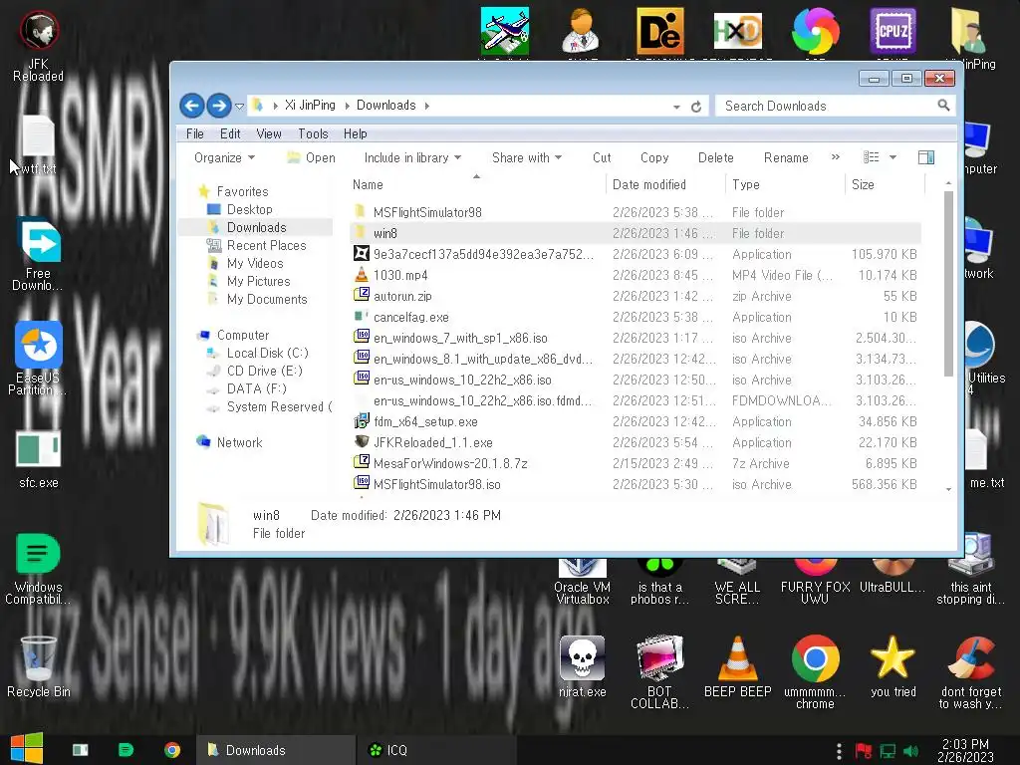Screen dimensions: 1020x765
Task: Change view with the view icon
Action: pyautogui.click(x=871, y=157)
